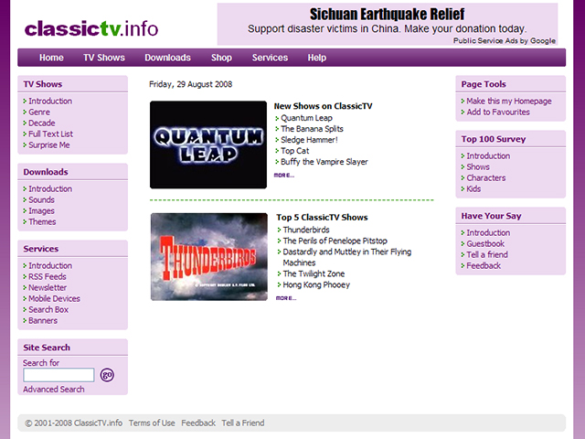
Task: Open the Full Text List link
Action: click(51, 134)
